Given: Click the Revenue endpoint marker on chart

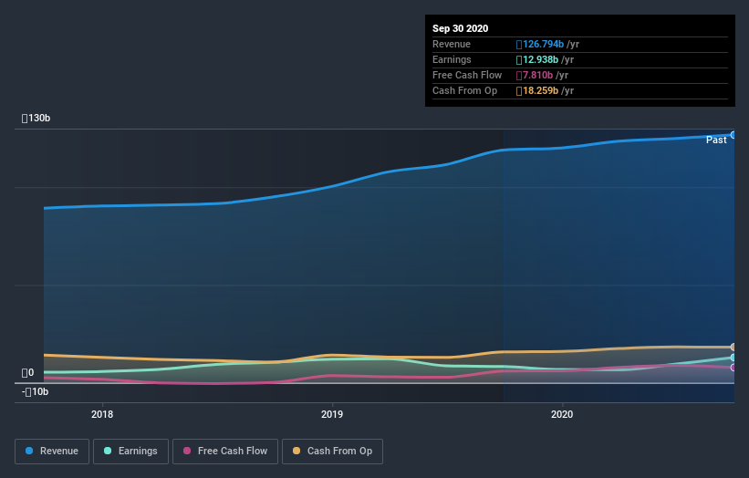Looking at the screenshot, I should click(733, 135).
